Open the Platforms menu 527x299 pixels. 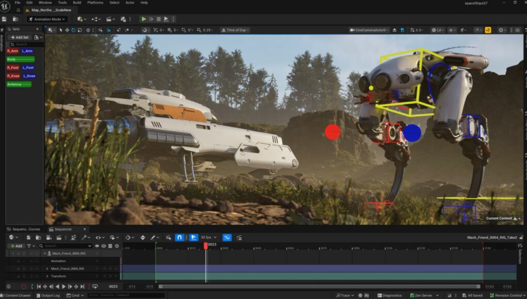[95, 3]
